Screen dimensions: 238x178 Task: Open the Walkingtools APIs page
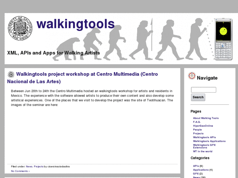(x=204, y=138)
